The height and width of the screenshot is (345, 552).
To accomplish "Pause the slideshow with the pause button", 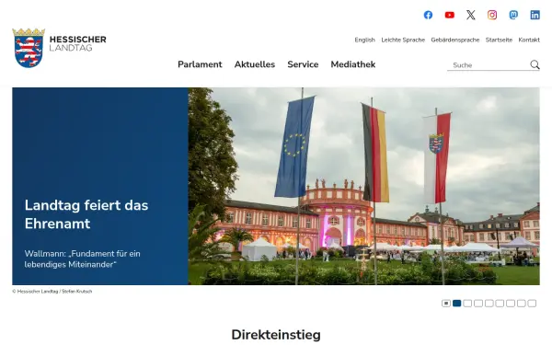I will tap(446, 303).
